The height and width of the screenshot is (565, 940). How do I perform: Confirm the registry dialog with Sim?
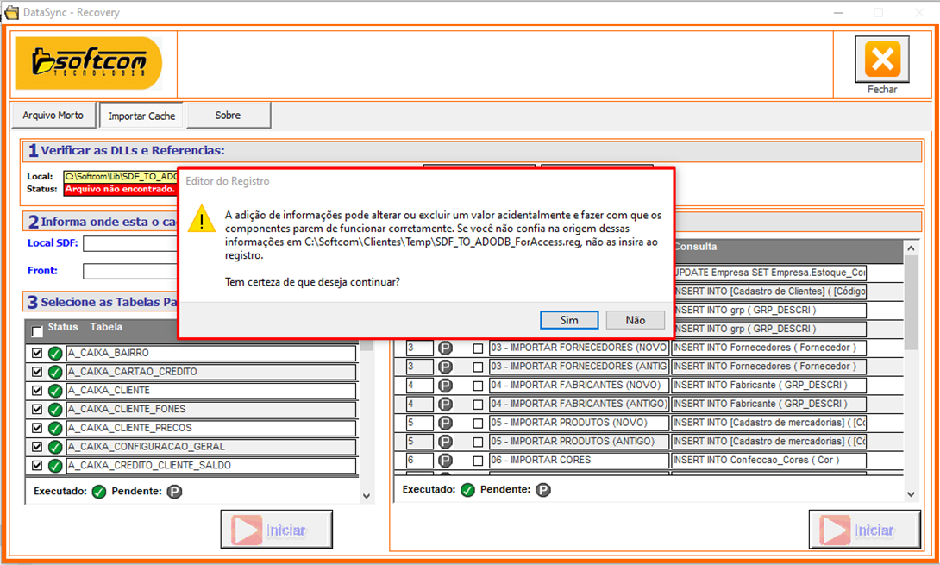tap(569, 320)
